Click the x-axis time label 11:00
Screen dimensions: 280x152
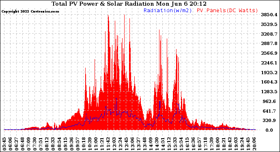point(96,144)
